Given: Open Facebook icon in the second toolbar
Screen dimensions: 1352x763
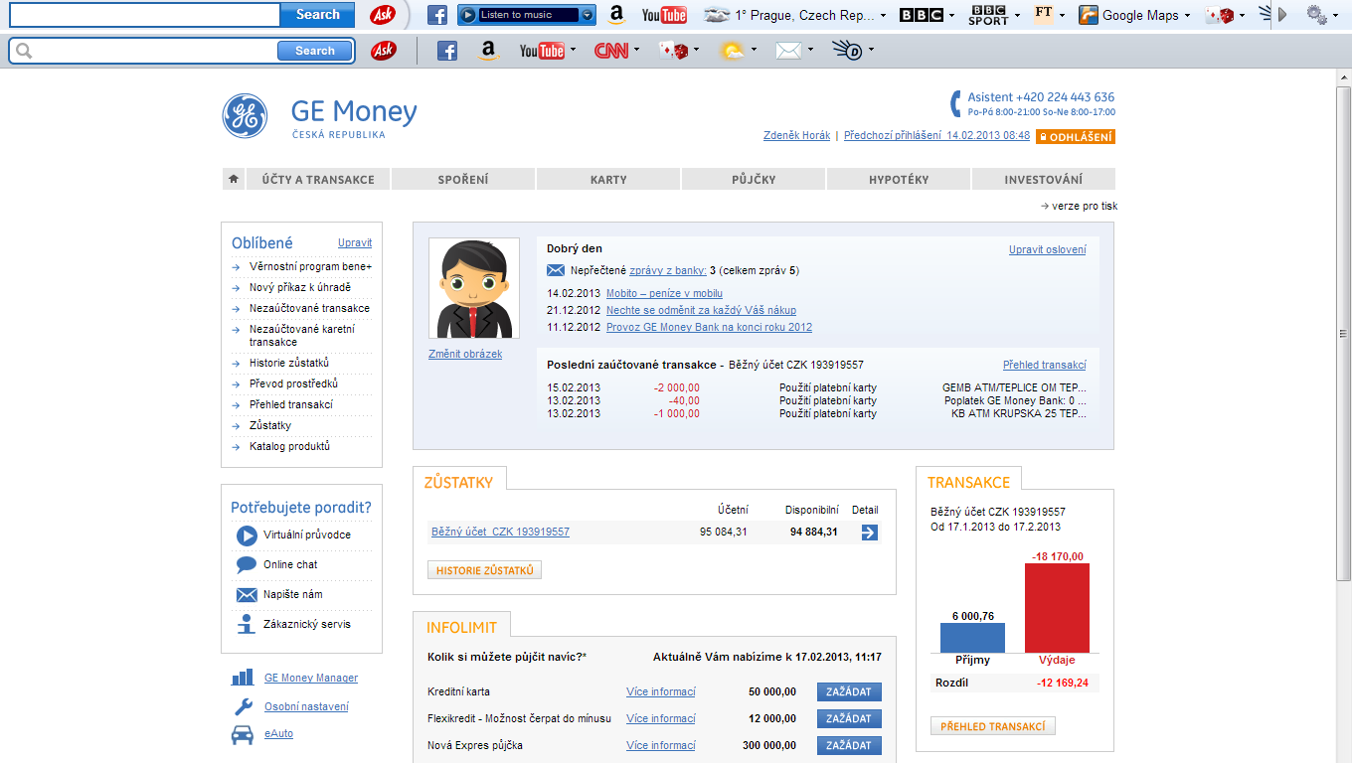Looking at the screenshot, I should pos(447,51).
